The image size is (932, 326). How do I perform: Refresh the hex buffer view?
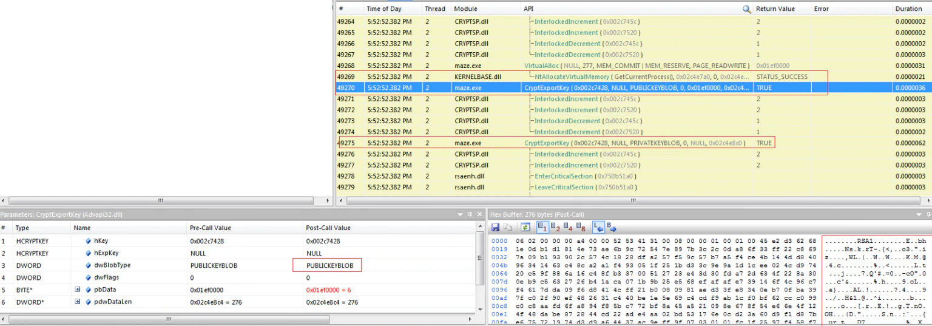[525, 228]
